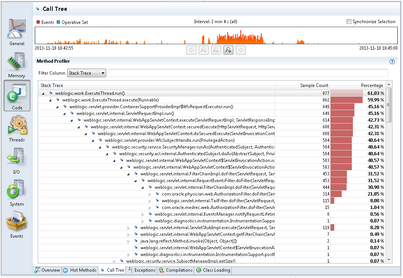Expand the TailFilter.doFilter tree node
This screenshot has width=403, height=278.
(x=150, y=201)
